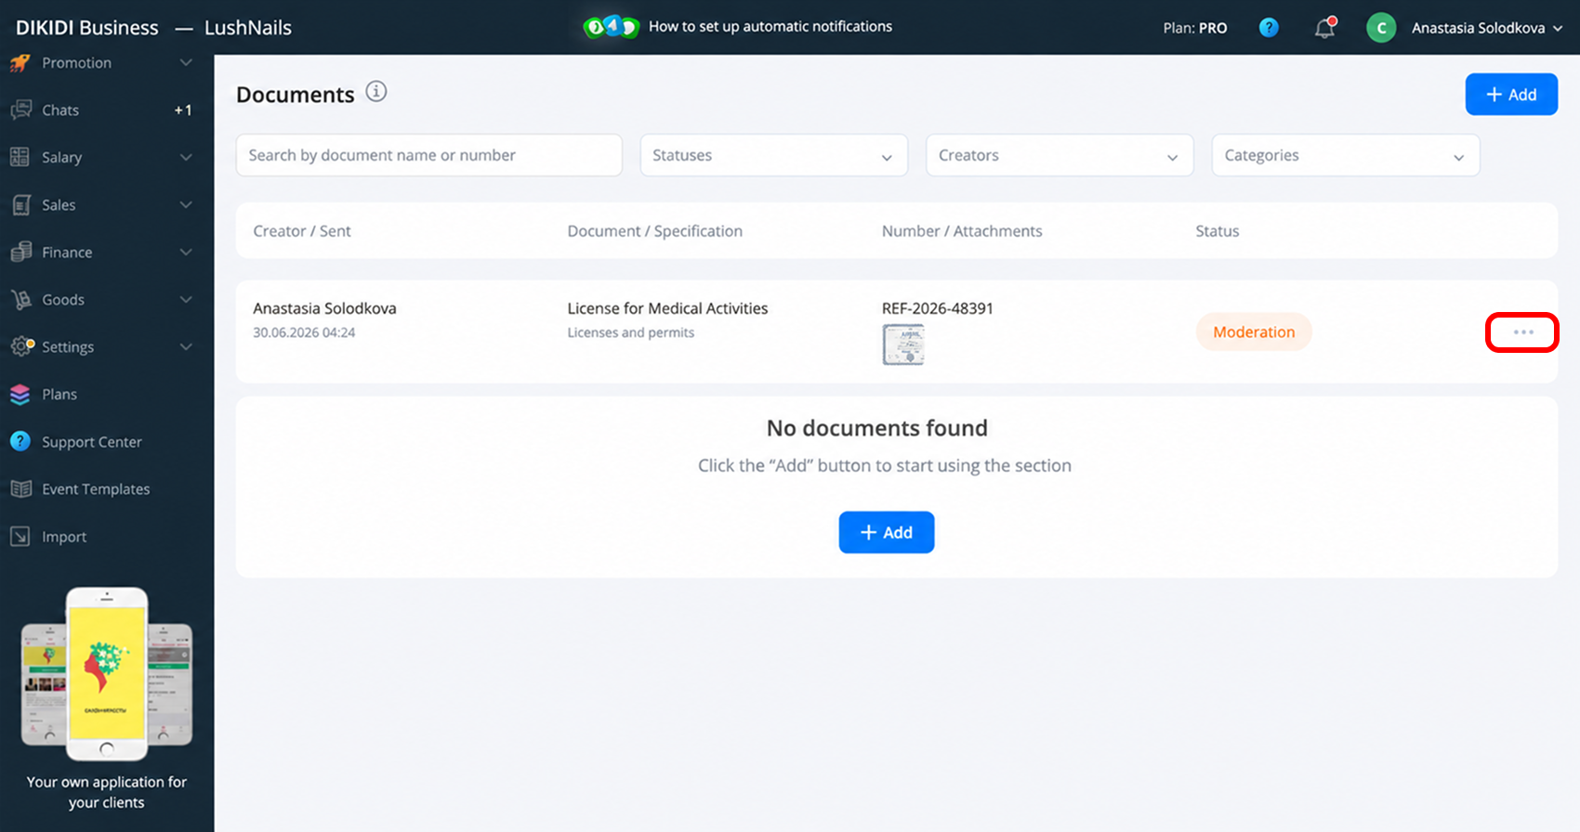Click the Licenses and permits category text
1580x832 pixels.
[x=631, y=332]
